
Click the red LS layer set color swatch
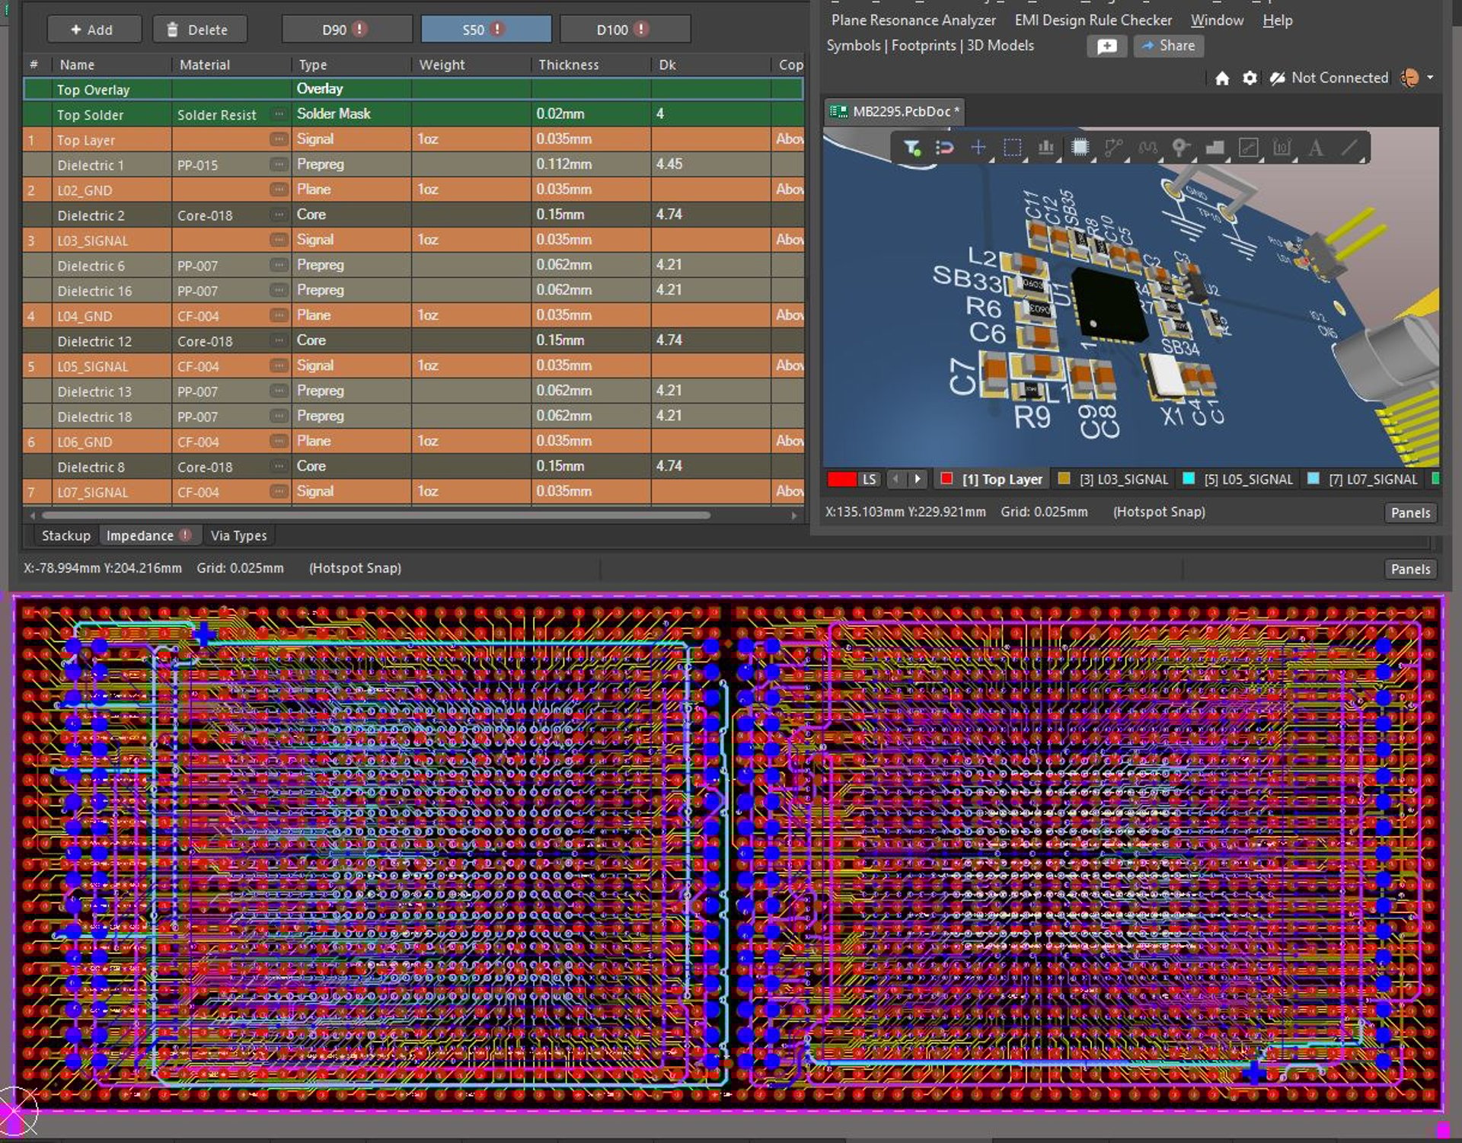point(841,480)
